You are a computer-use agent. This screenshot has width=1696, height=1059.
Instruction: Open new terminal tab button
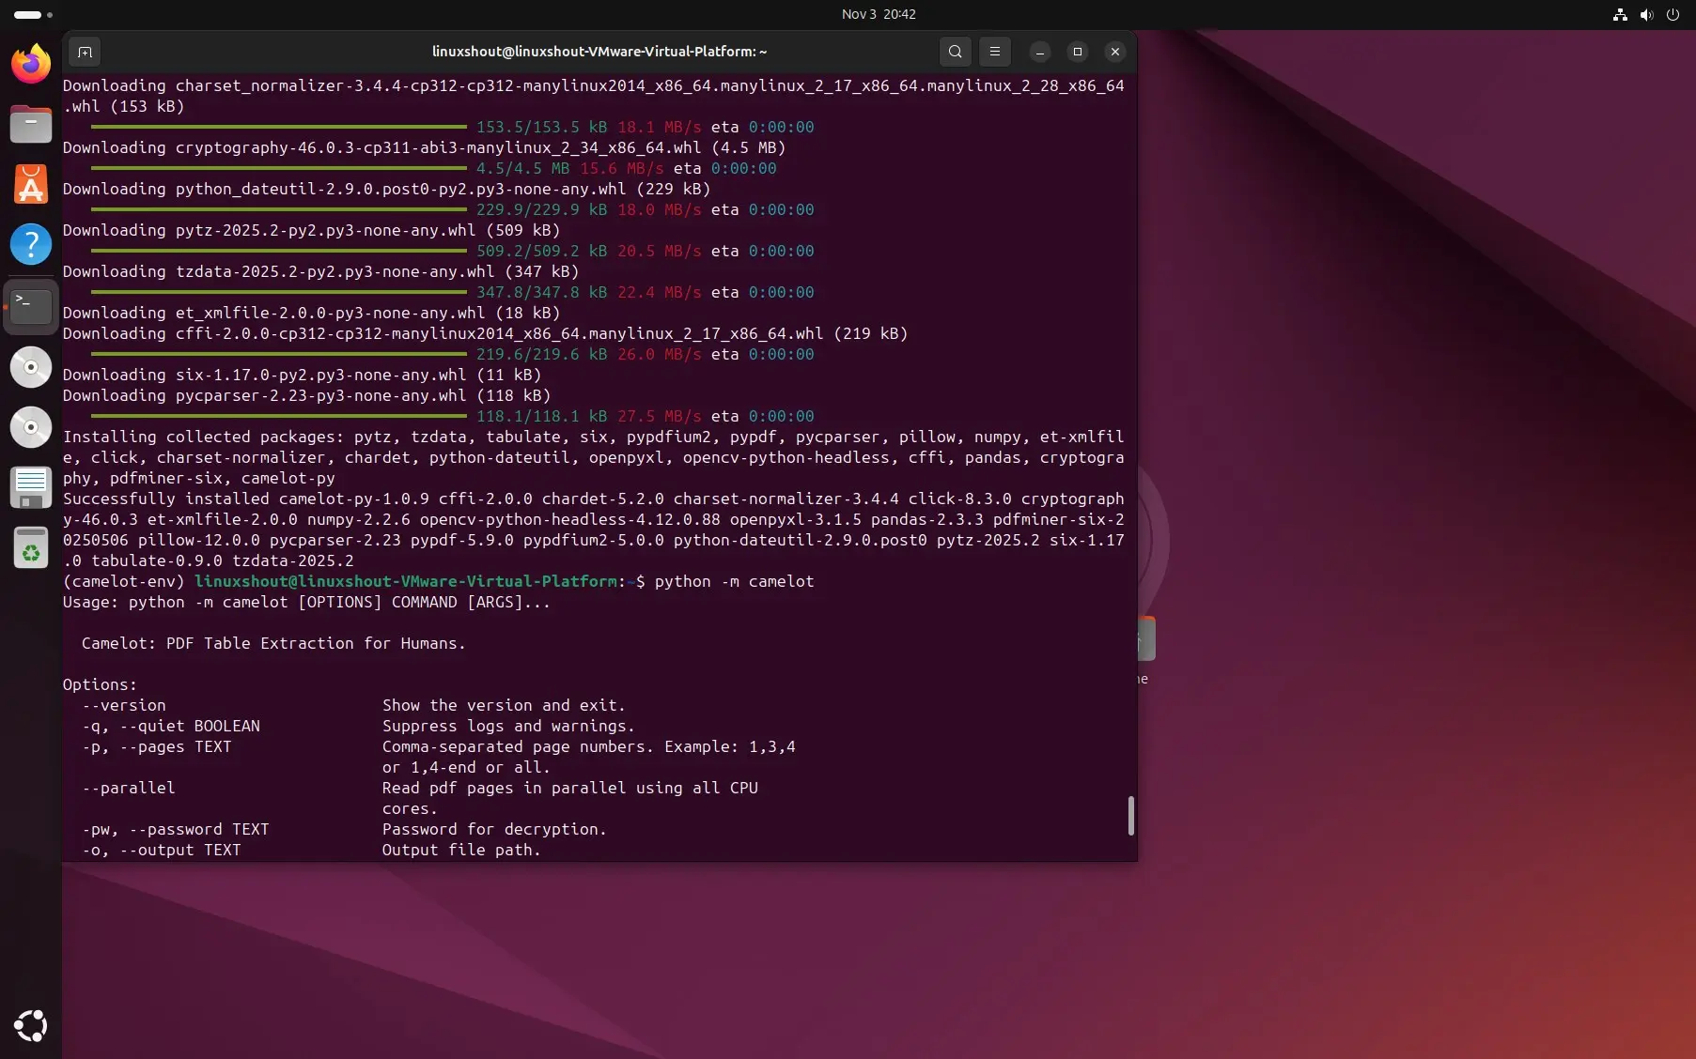click(x=85, y=52)
